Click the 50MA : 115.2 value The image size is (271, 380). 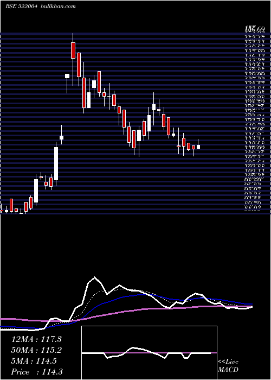click(x=36, y=350)
